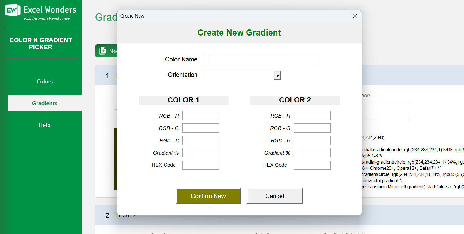Screen dimensions: 464x234
Task: Open the Orientation dropdown
Action: pyautogui.click(x=277, y=75)
